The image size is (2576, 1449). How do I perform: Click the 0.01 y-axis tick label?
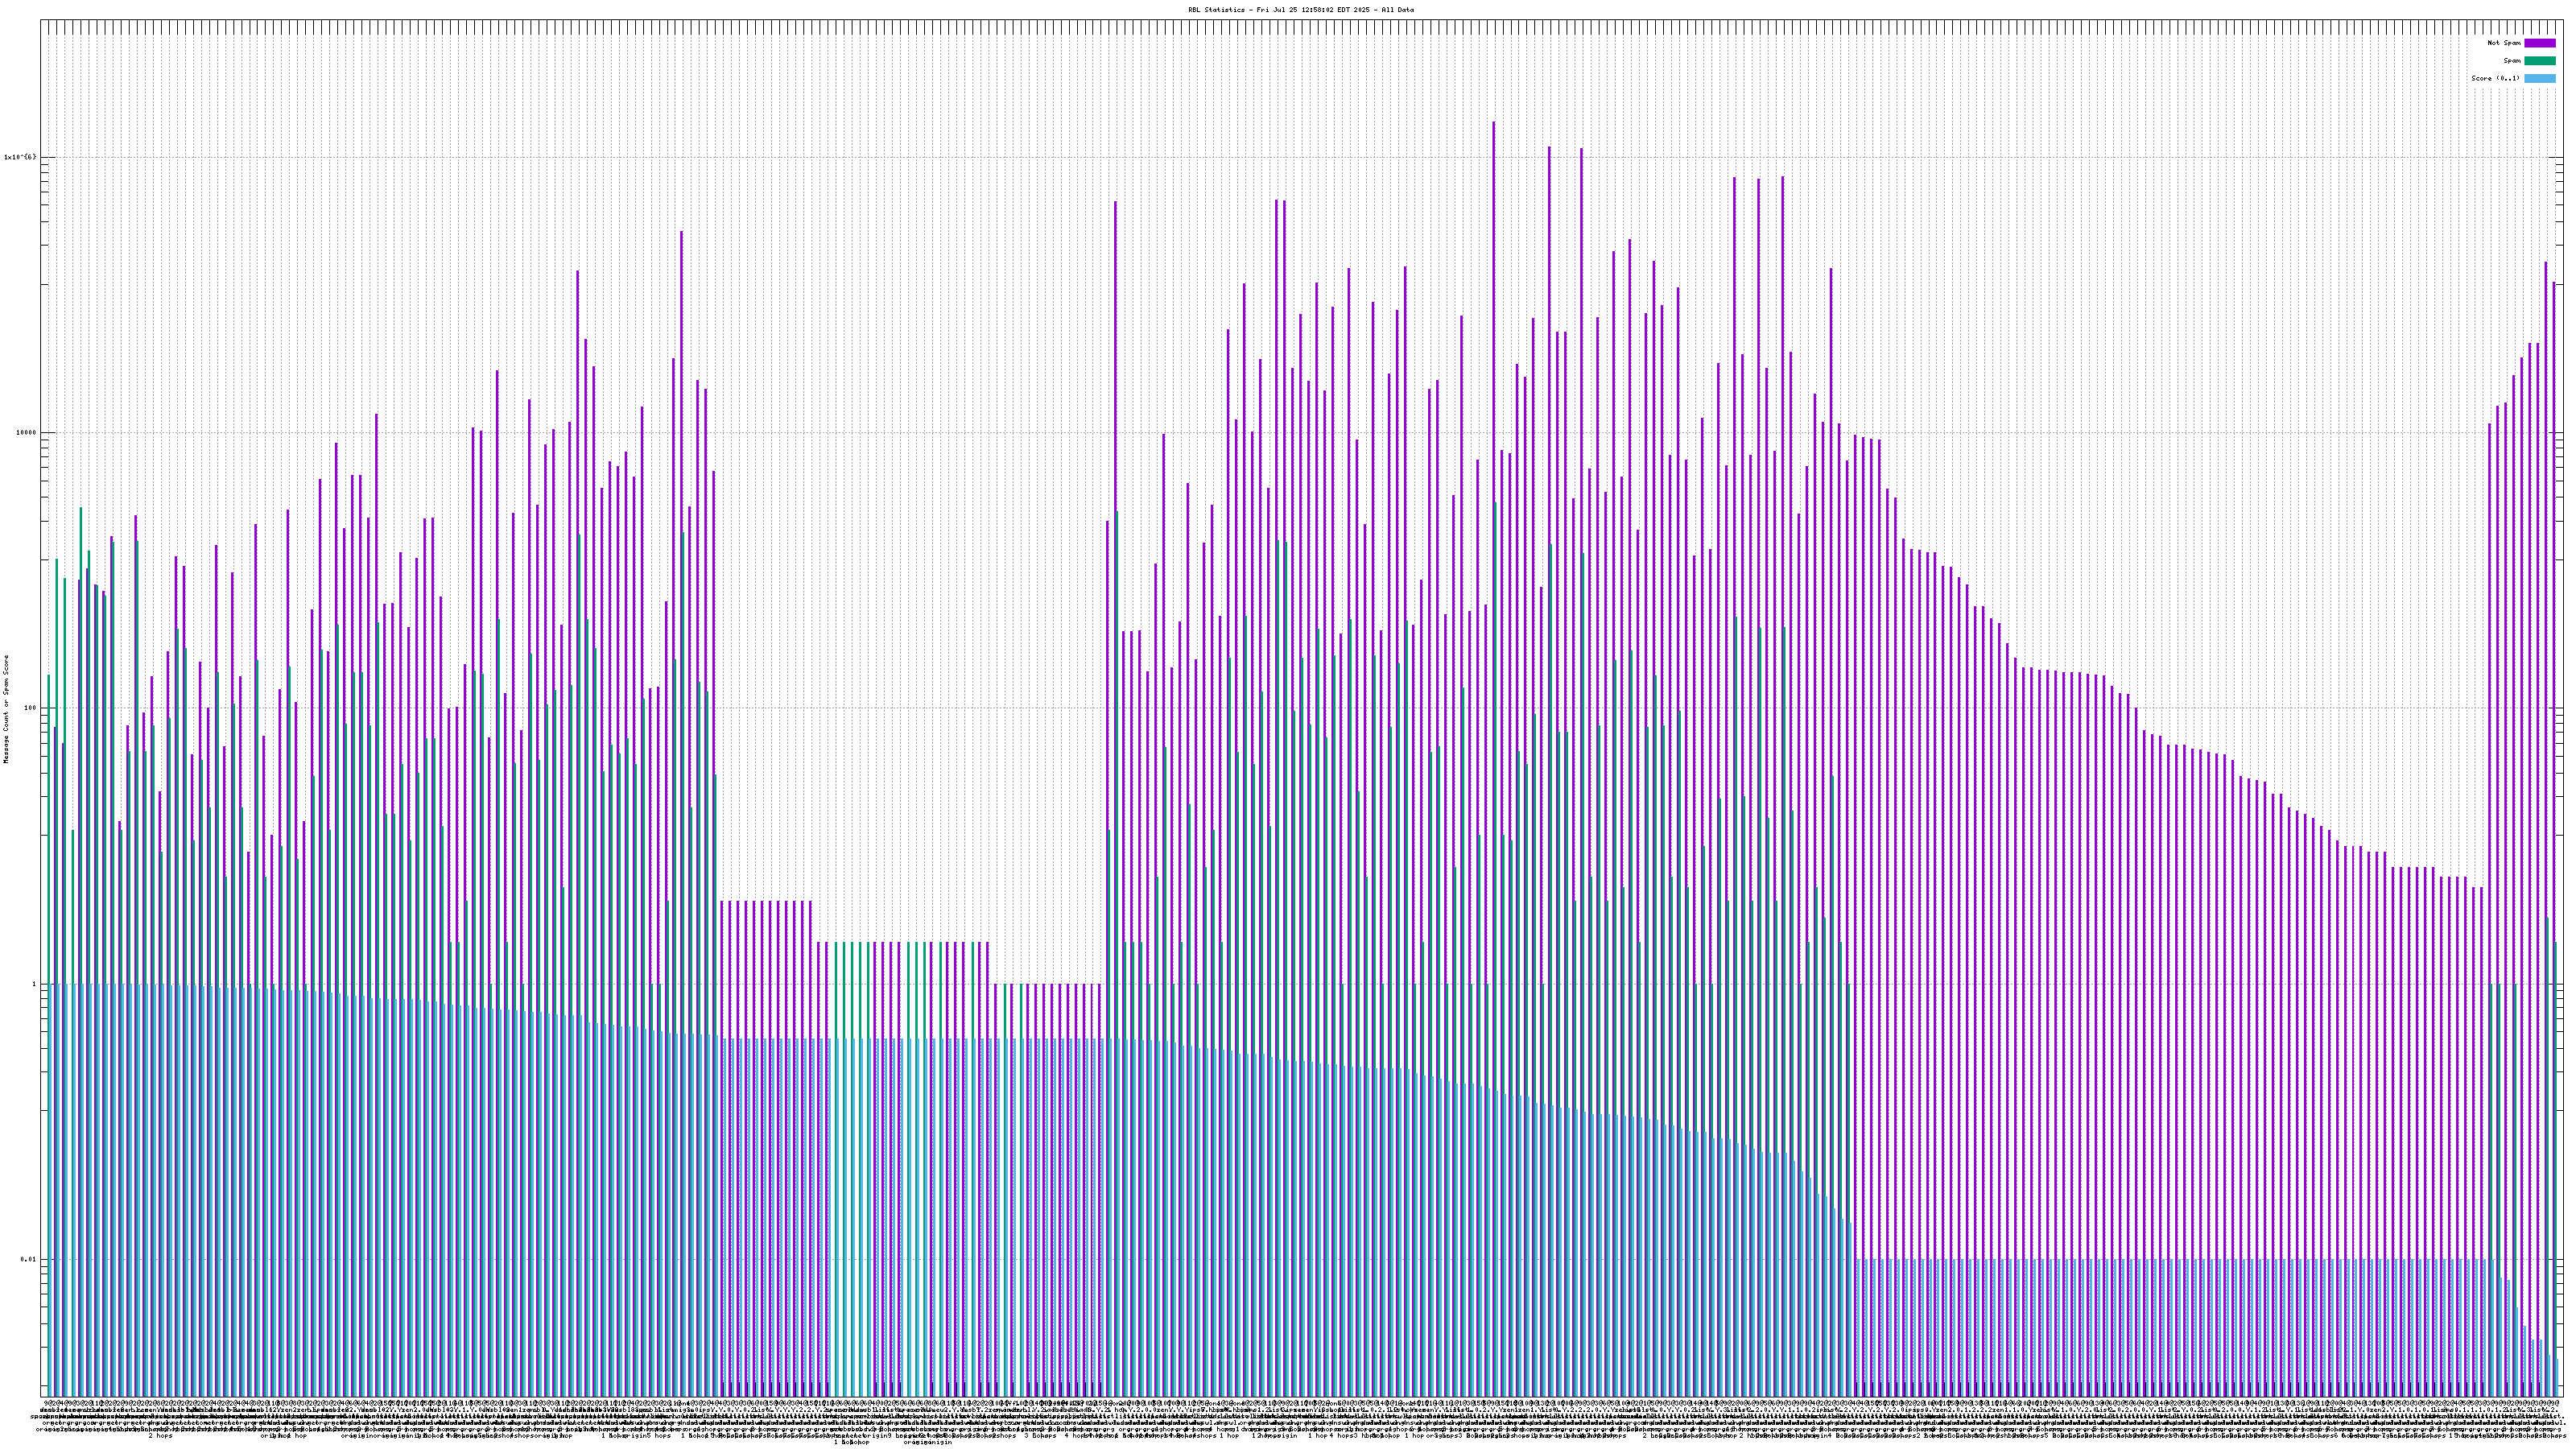[27, 1260]
